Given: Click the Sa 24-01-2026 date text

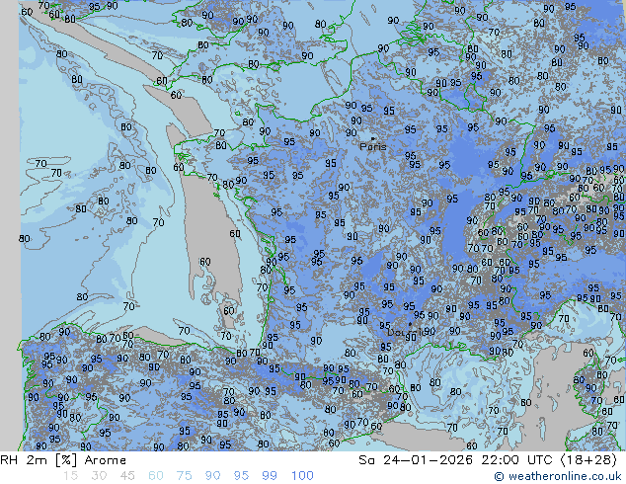Looking at the screenshot, I should [x=416, y=460].
